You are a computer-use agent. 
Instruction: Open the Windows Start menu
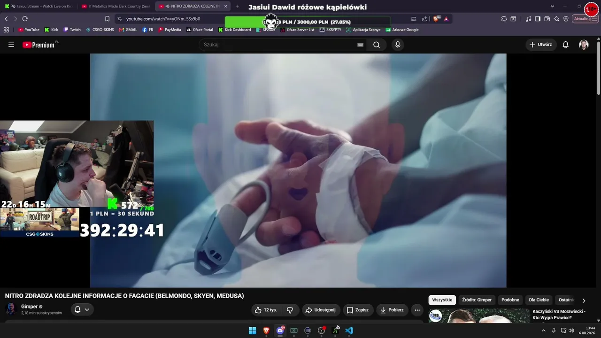pyautogui.click(x=252, y=330)
